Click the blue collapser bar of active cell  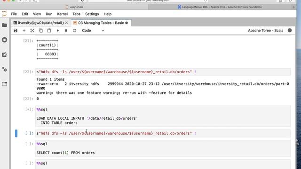(x=16, y=133)
